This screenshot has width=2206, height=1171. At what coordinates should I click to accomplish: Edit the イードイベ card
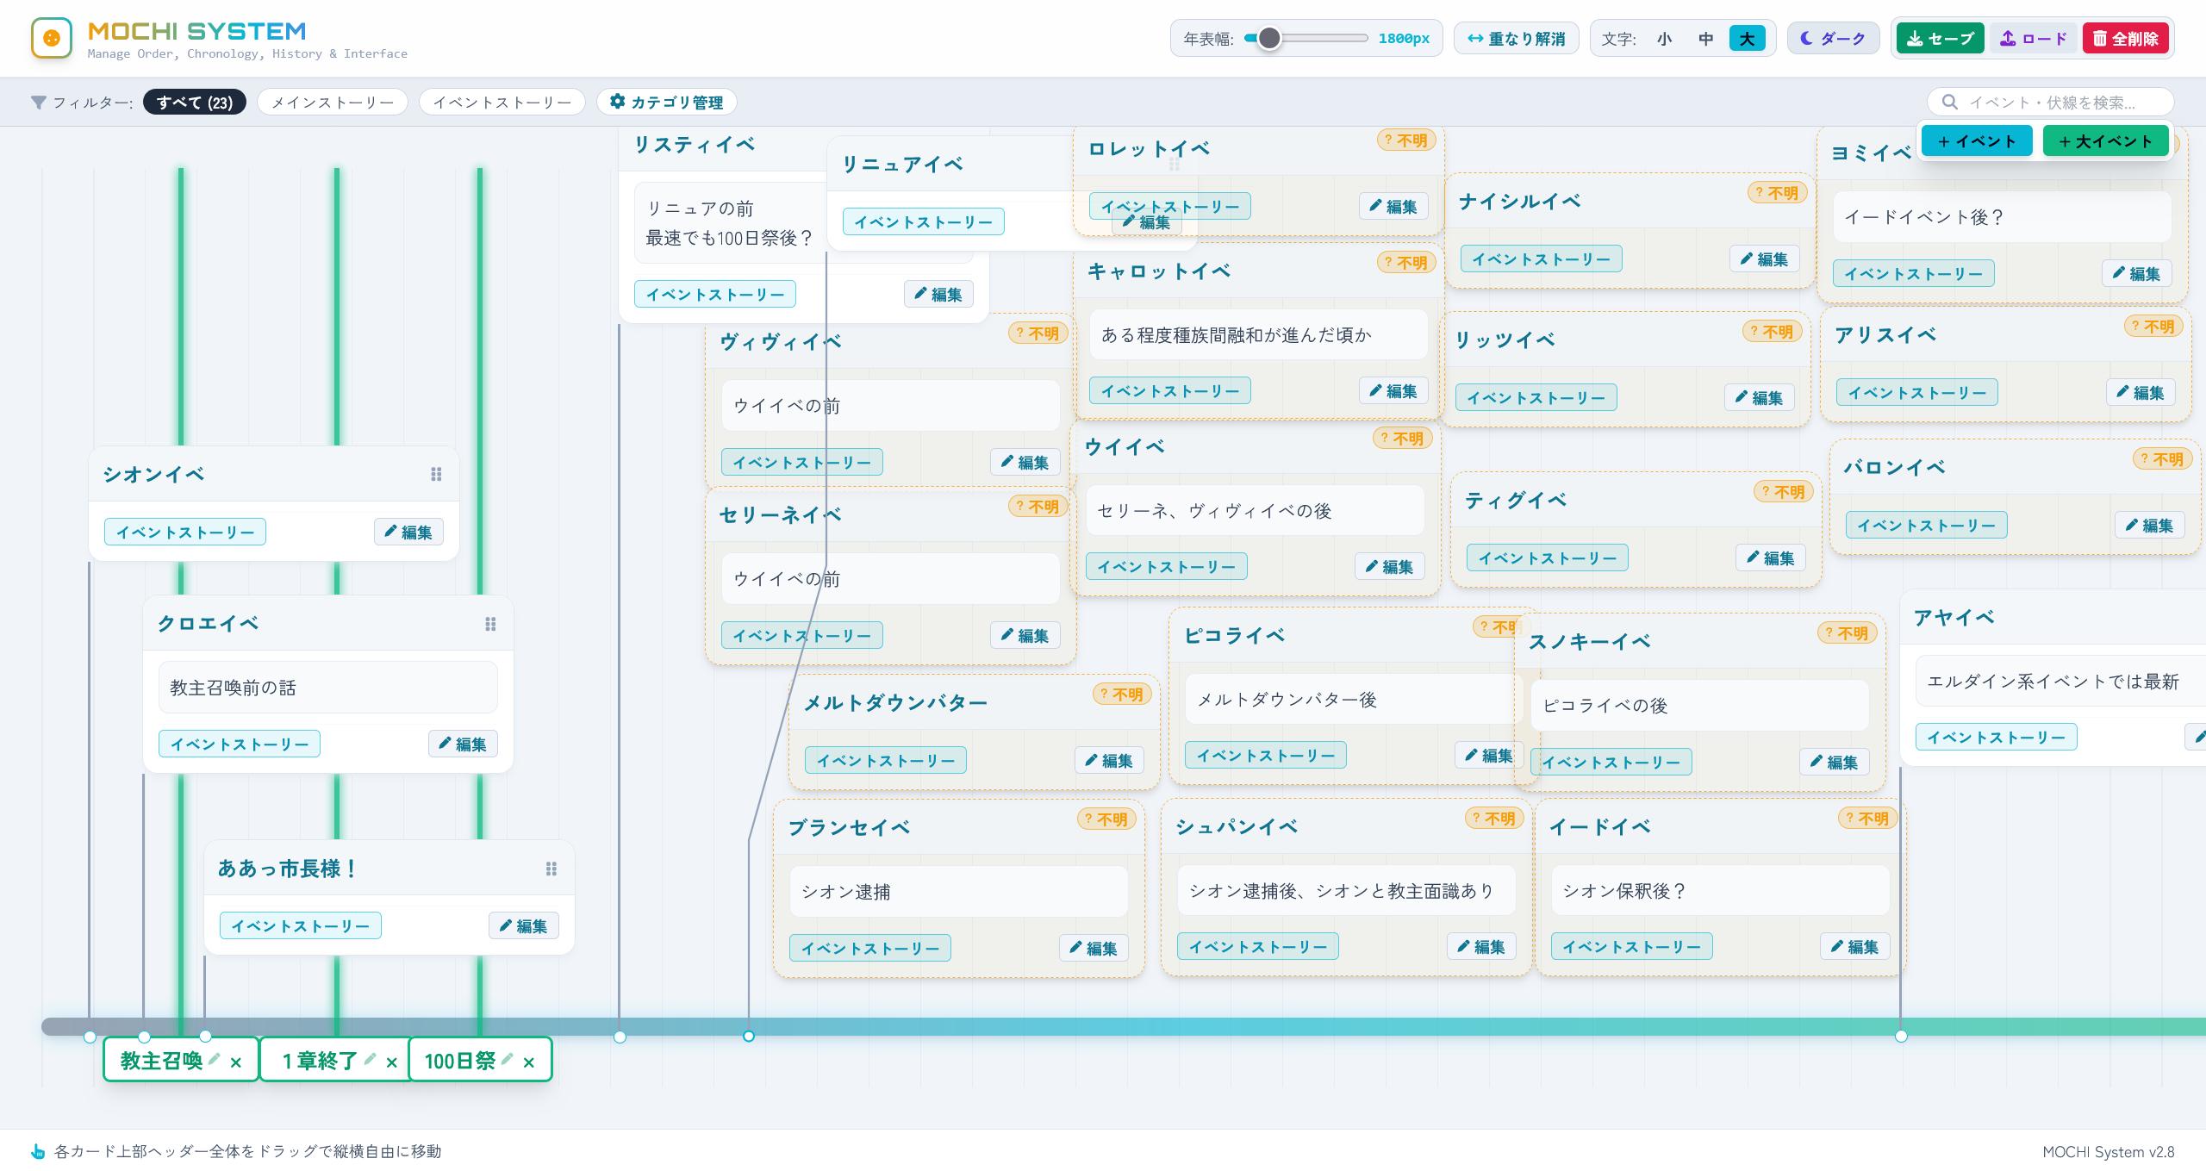(1854, 946)
